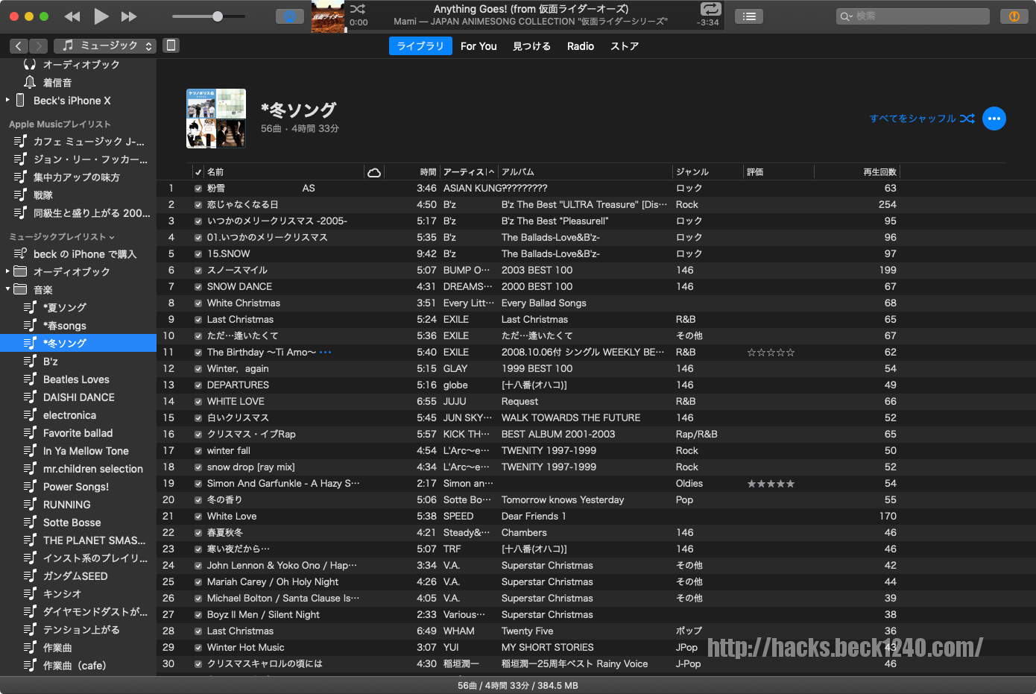Expand Beck's iPhone X device
This screenshot has width=1036, height=694.
7,100
